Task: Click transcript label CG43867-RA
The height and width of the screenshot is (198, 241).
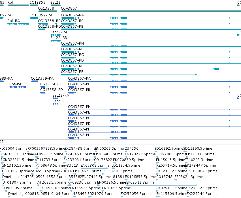Action: tap(72, 15)
